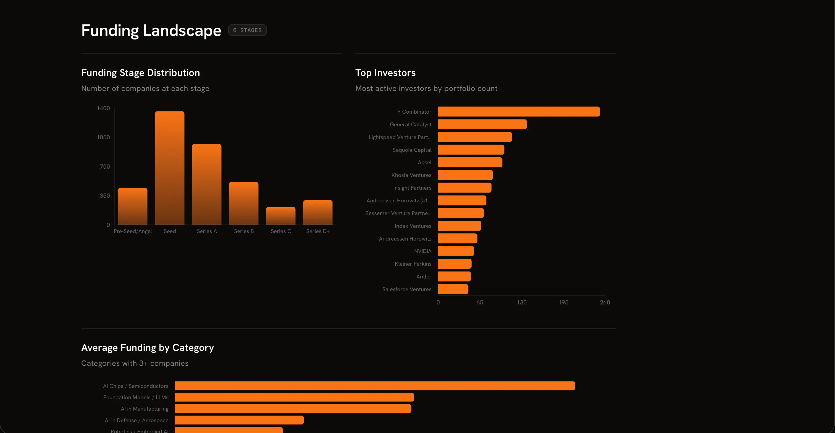
Task: Click the 'General Catalyst' label
Action: 410,124
